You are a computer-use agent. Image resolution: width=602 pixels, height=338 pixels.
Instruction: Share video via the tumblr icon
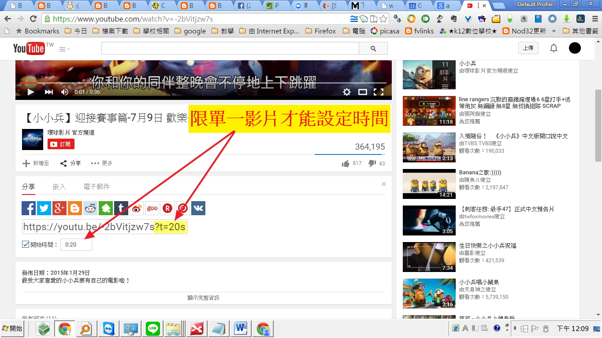coord(121,208)
